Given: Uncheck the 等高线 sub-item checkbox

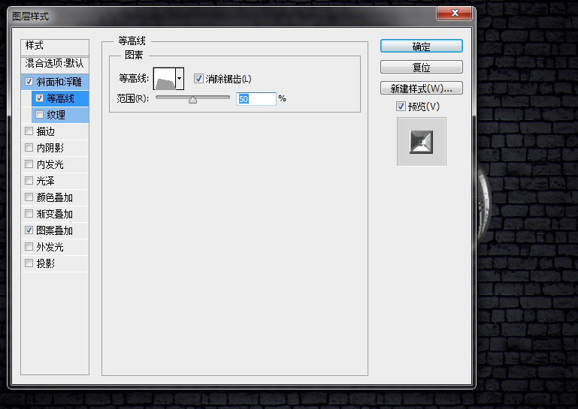Looking at the screenshot, I should (39, 98).
